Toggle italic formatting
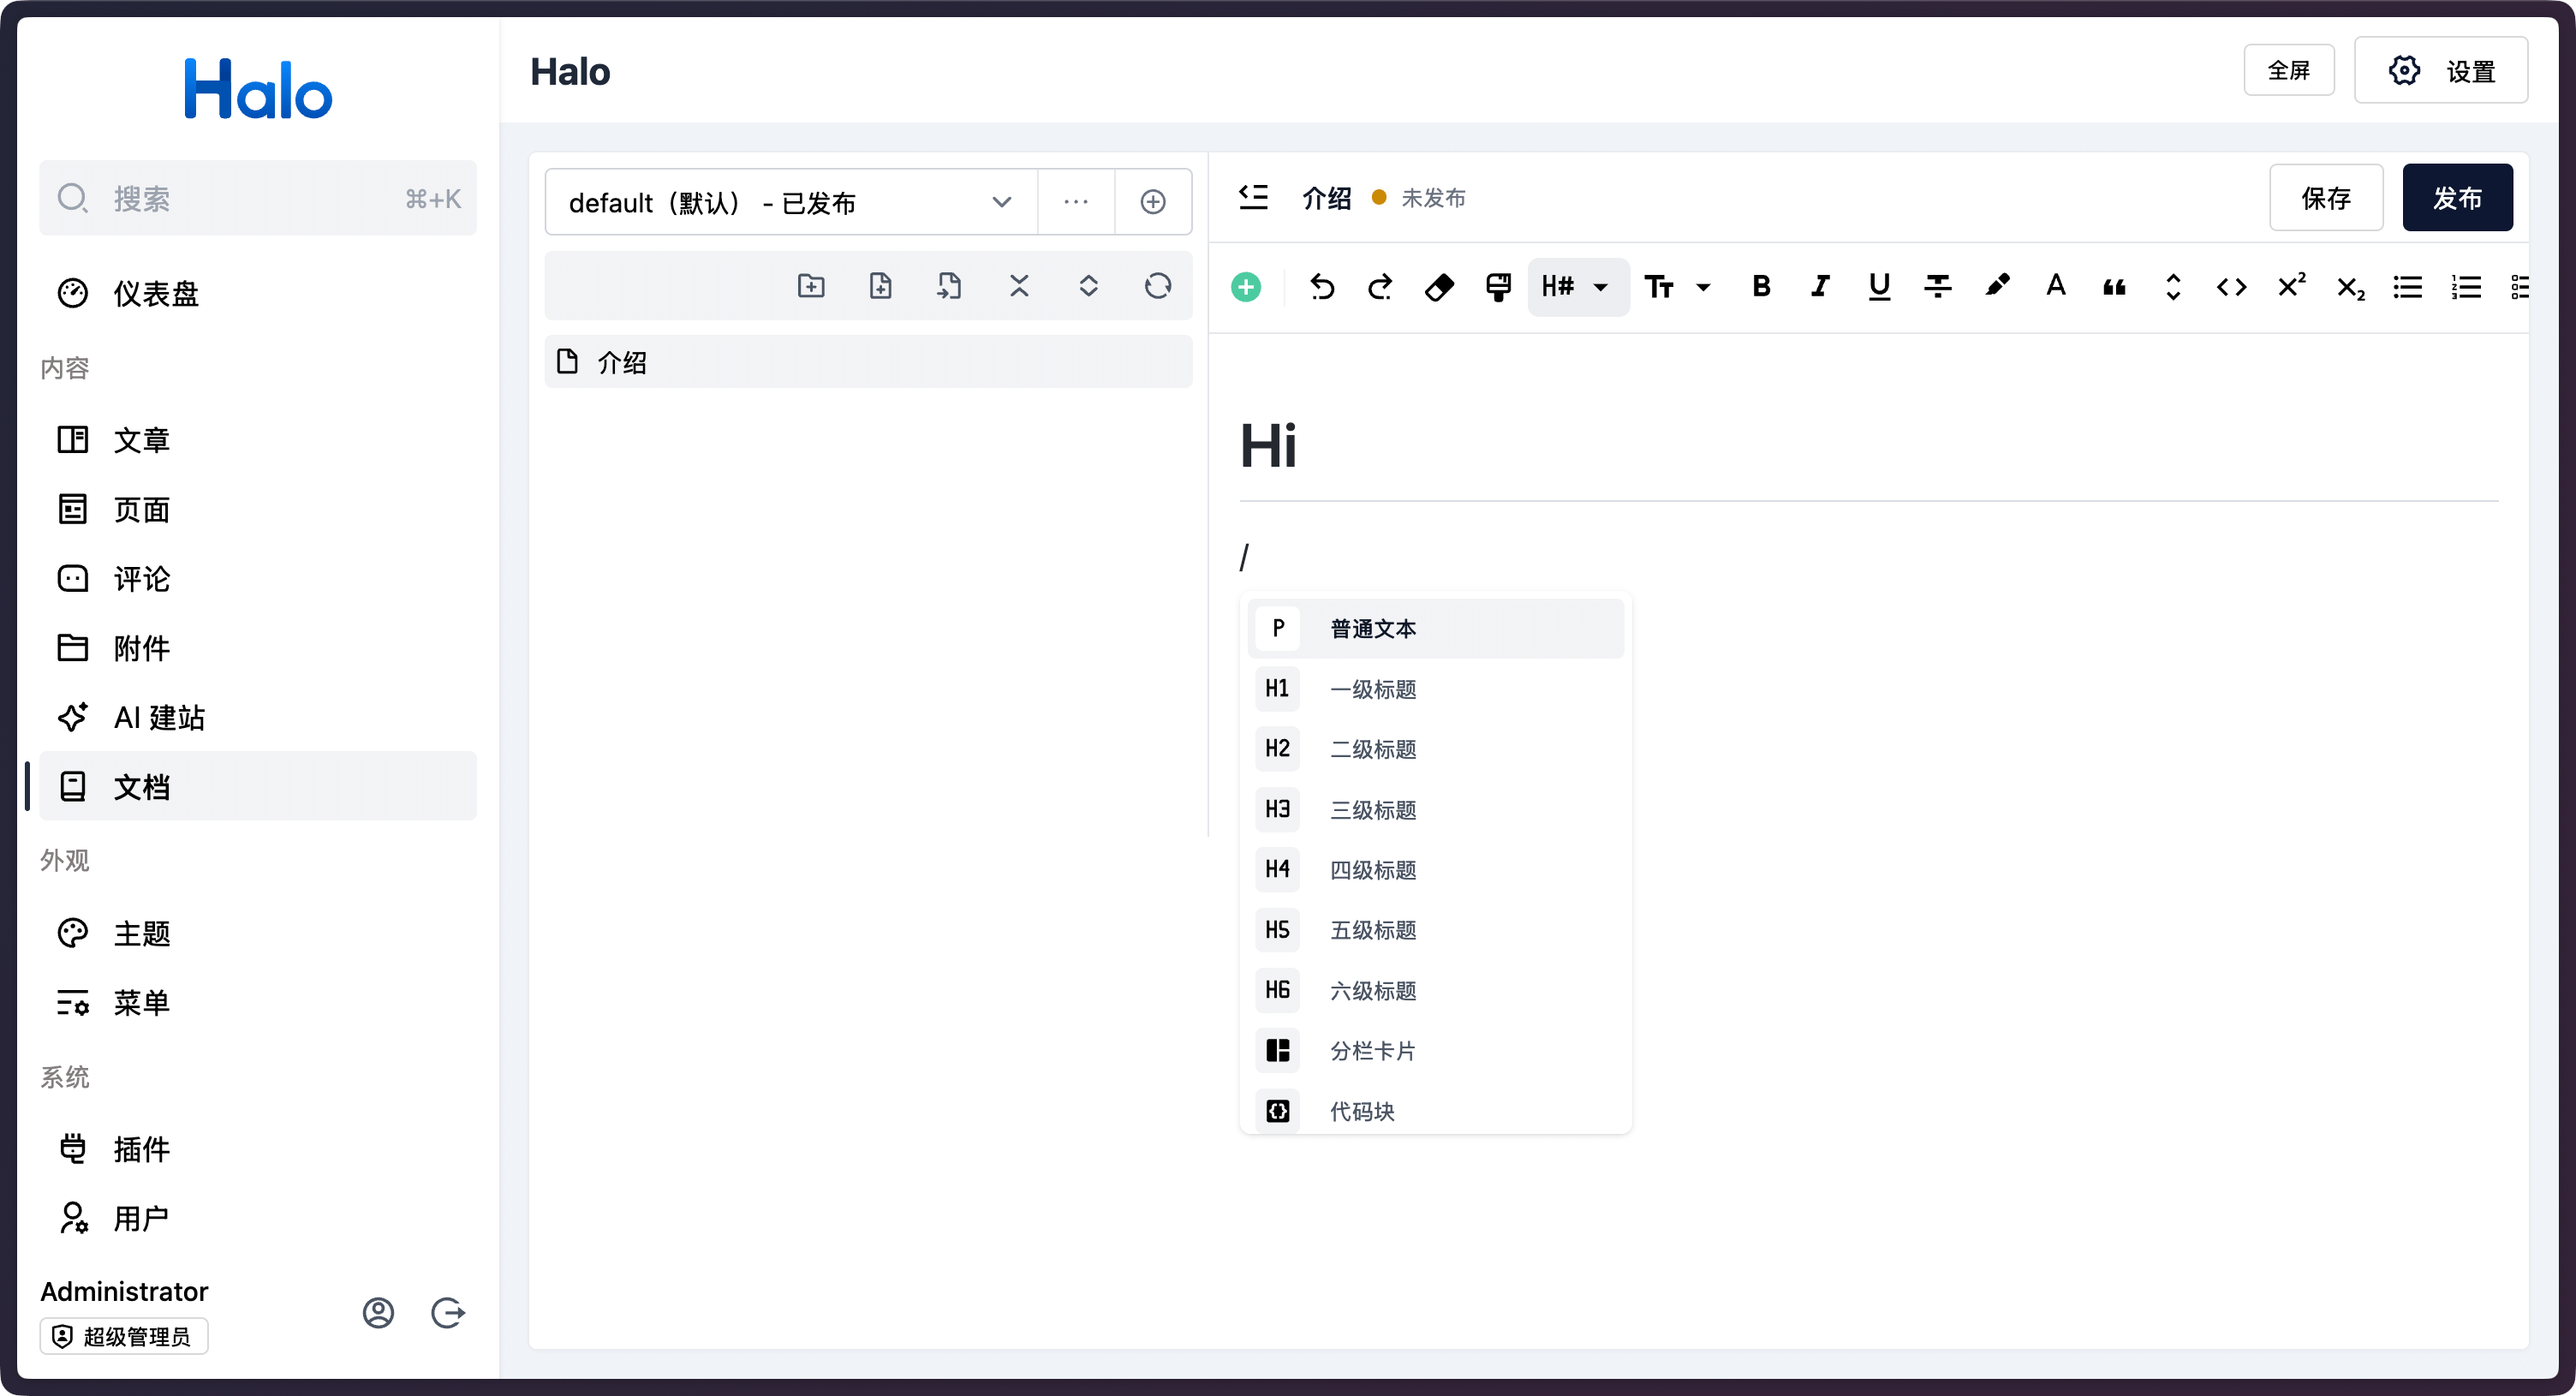Screen dimensions: 2576x1396 tap(1820, 287)
